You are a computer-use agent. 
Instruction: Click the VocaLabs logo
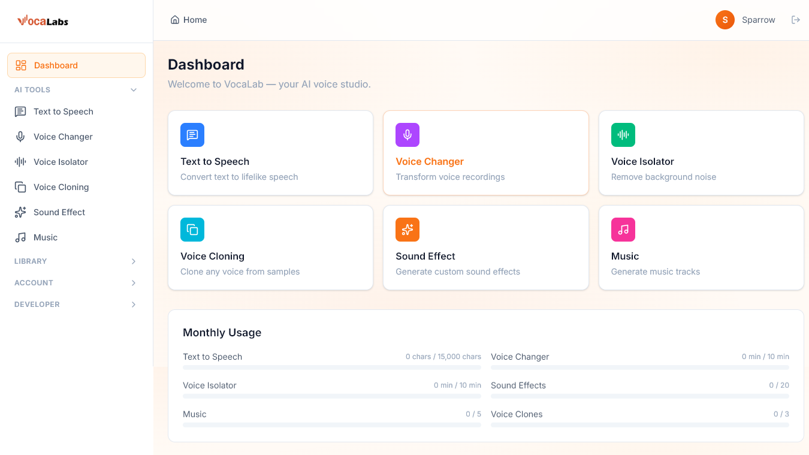click(43, 21)
